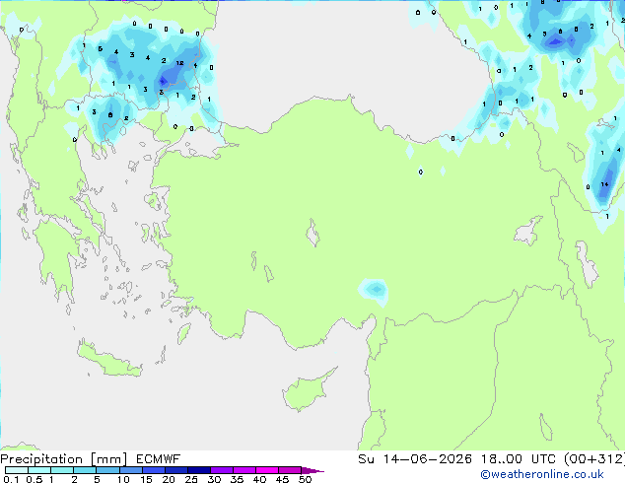Pick the 35 to 40 mm legend swatch
The width and height of the screenshot is (625, 483).
[243, 470]
